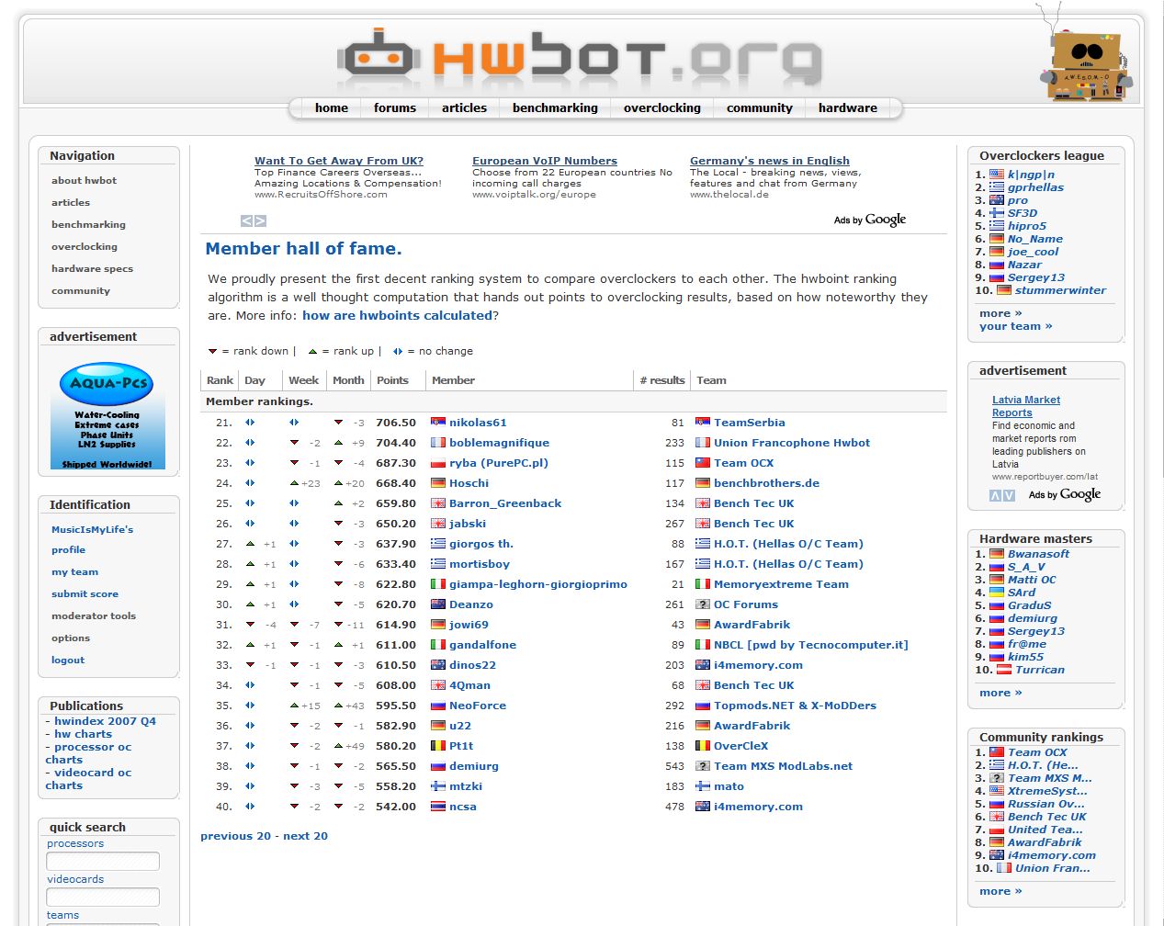Open MusicIsMyLife's profile name link

[x=92, y=529]
